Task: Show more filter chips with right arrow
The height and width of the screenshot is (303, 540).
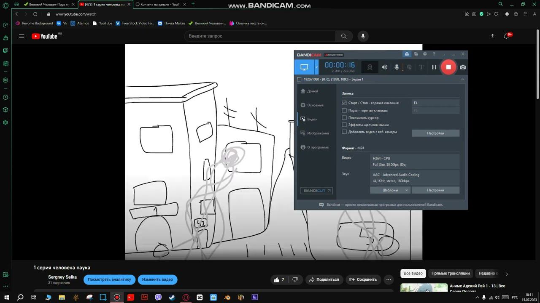Action: (x=507, y=274)
